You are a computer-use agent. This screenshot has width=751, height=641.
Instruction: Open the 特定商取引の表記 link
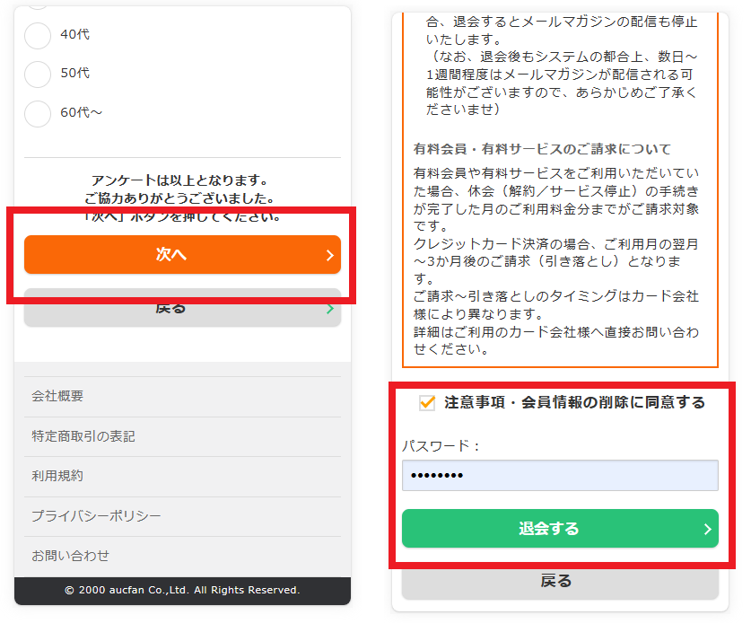pos(67,436)
